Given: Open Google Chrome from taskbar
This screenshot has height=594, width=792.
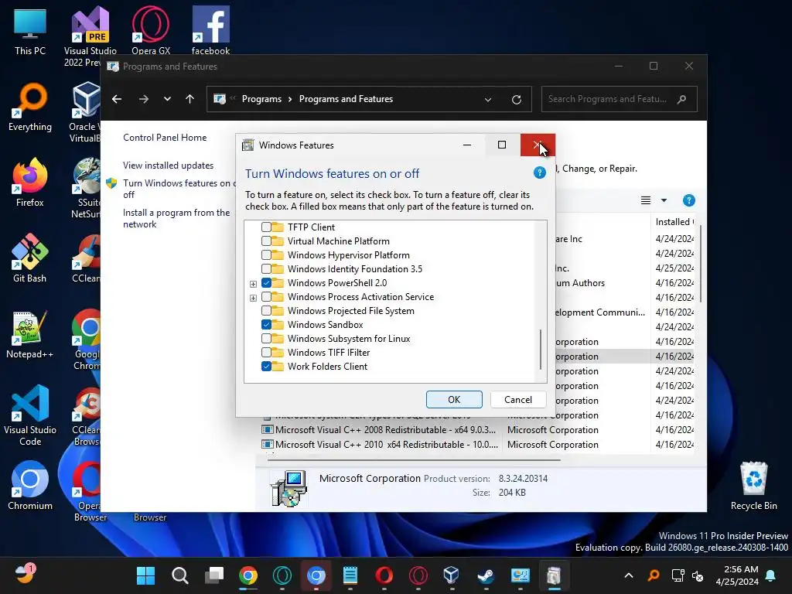Looking at the screenshot, I should click(248, 575).
